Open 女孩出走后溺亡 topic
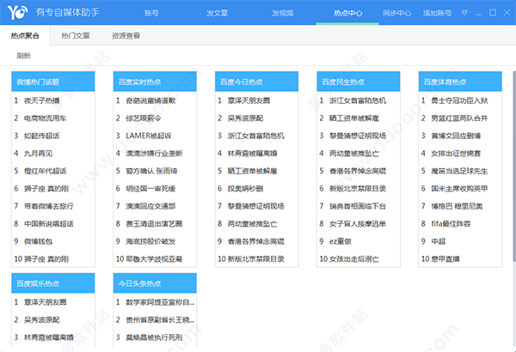The height and width of the screenshot is (352, 516). 354,259
